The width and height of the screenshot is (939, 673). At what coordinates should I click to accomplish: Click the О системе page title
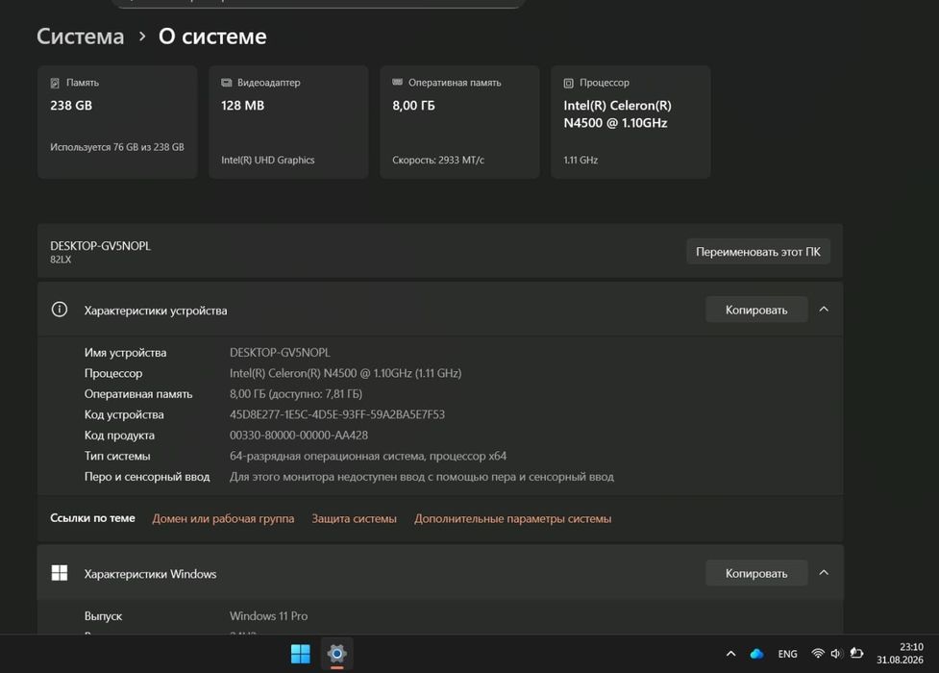(212, 37)
